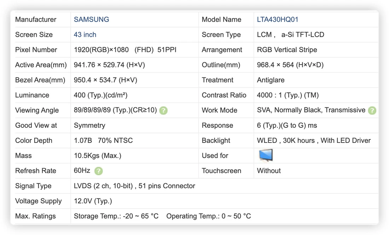Select the Color Depth label
The image size is (389, 235).
(34, 141)
